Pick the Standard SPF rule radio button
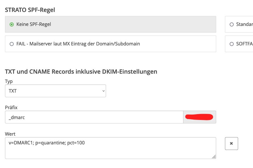Screen dimensions: 253x168 point(232,24)
